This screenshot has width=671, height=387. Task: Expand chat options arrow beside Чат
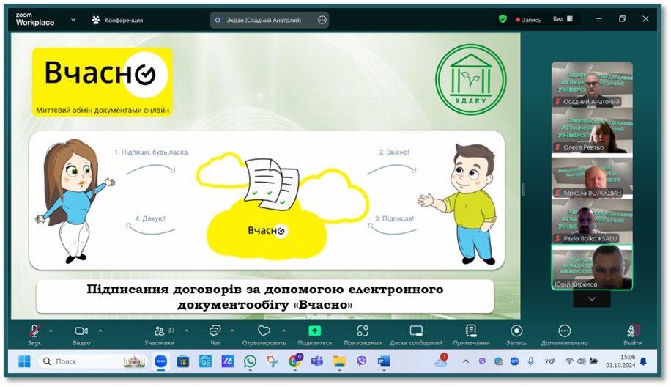[x=232, y=331]
